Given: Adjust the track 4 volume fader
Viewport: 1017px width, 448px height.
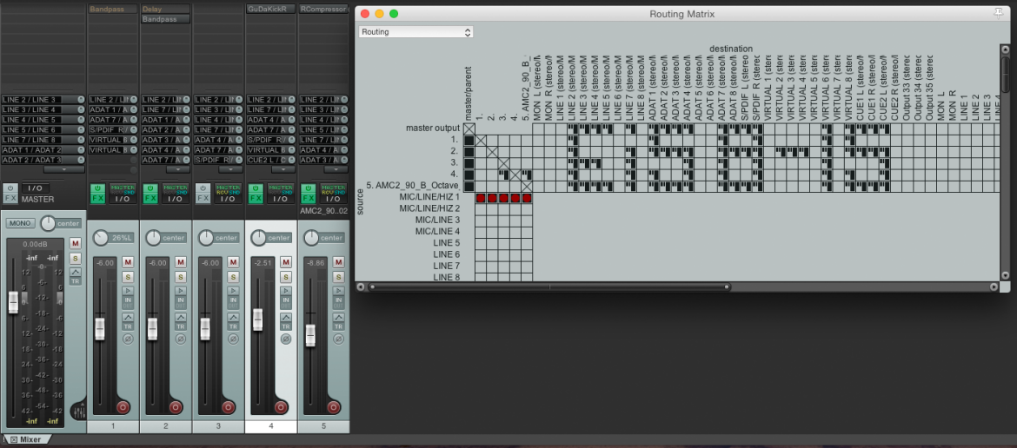Looking at the screenshot, I should [257, 320].
